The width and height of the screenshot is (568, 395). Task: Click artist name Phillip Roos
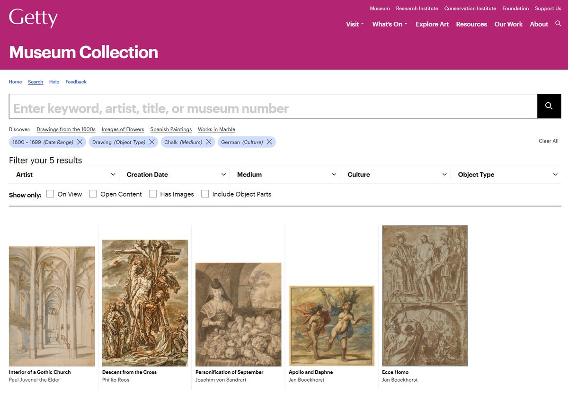(116, 380)
